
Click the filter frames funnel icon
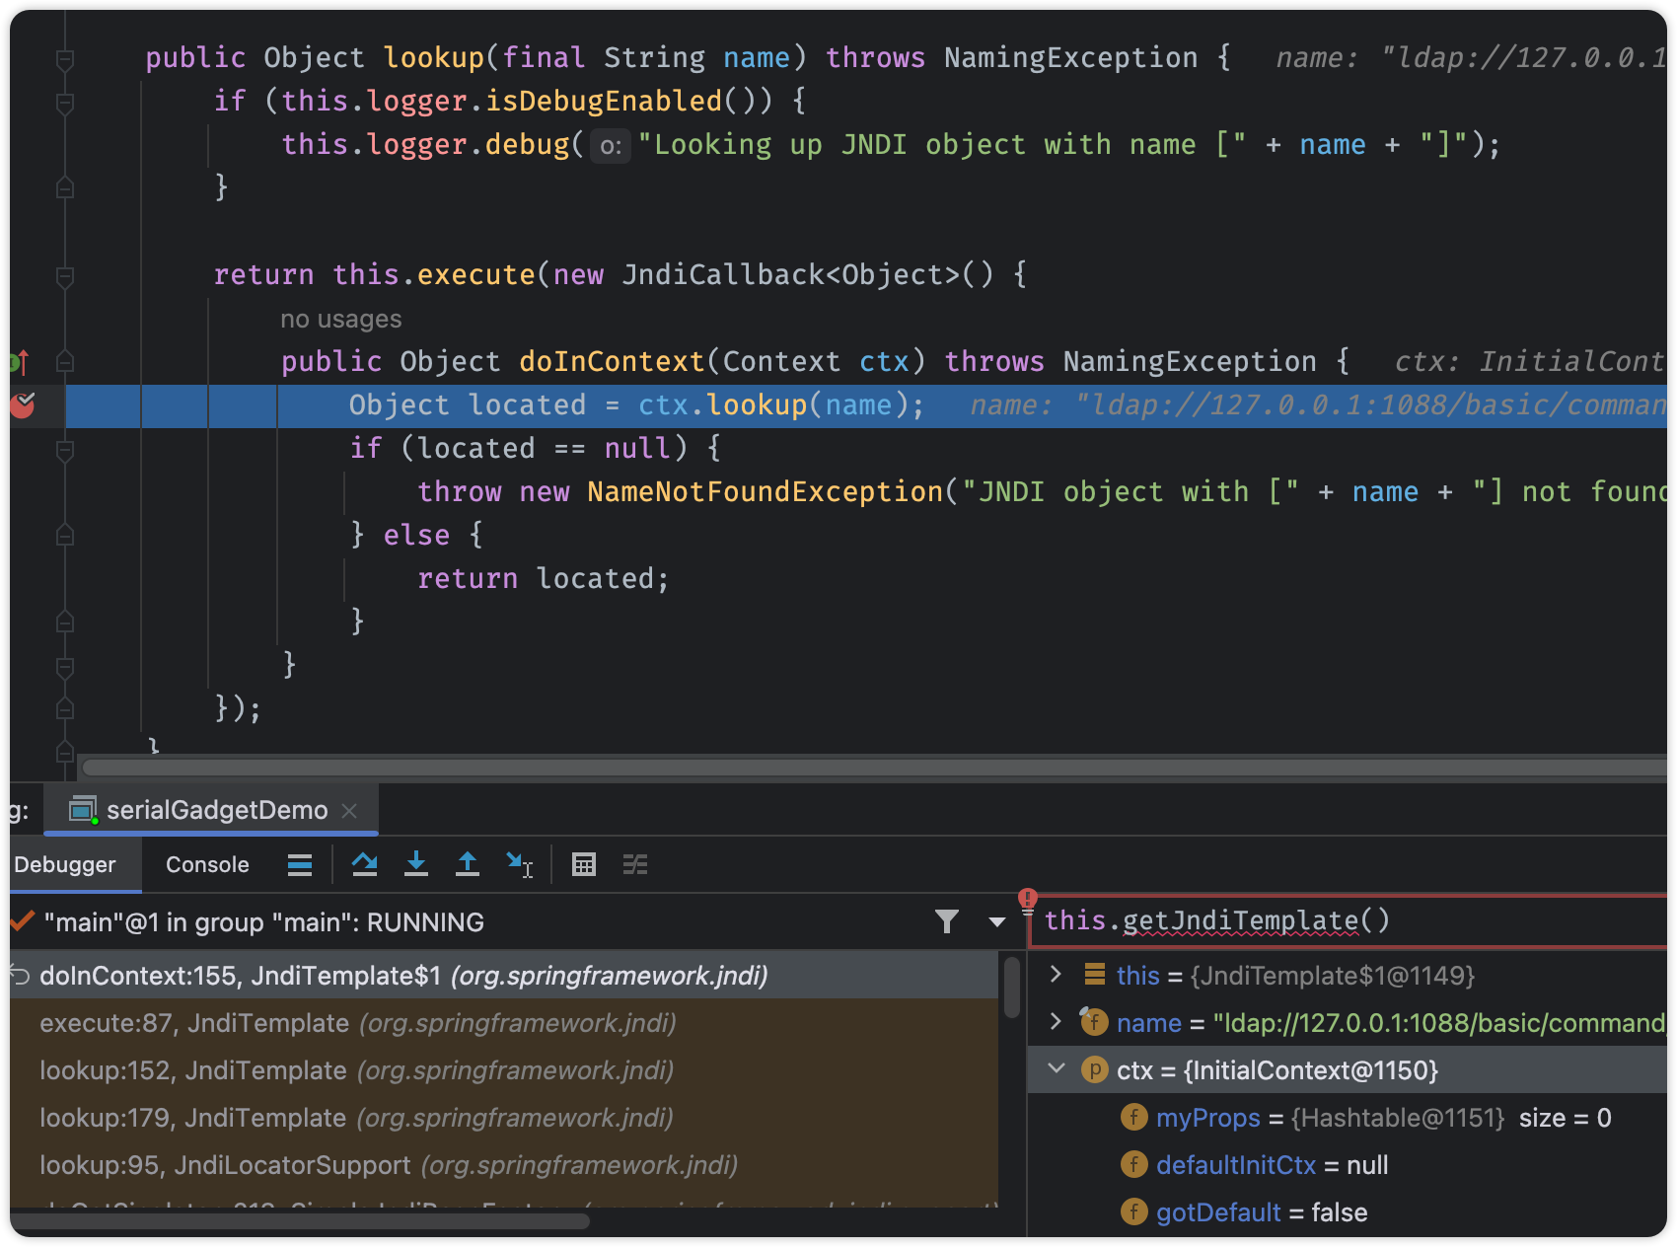pos(947,922)
